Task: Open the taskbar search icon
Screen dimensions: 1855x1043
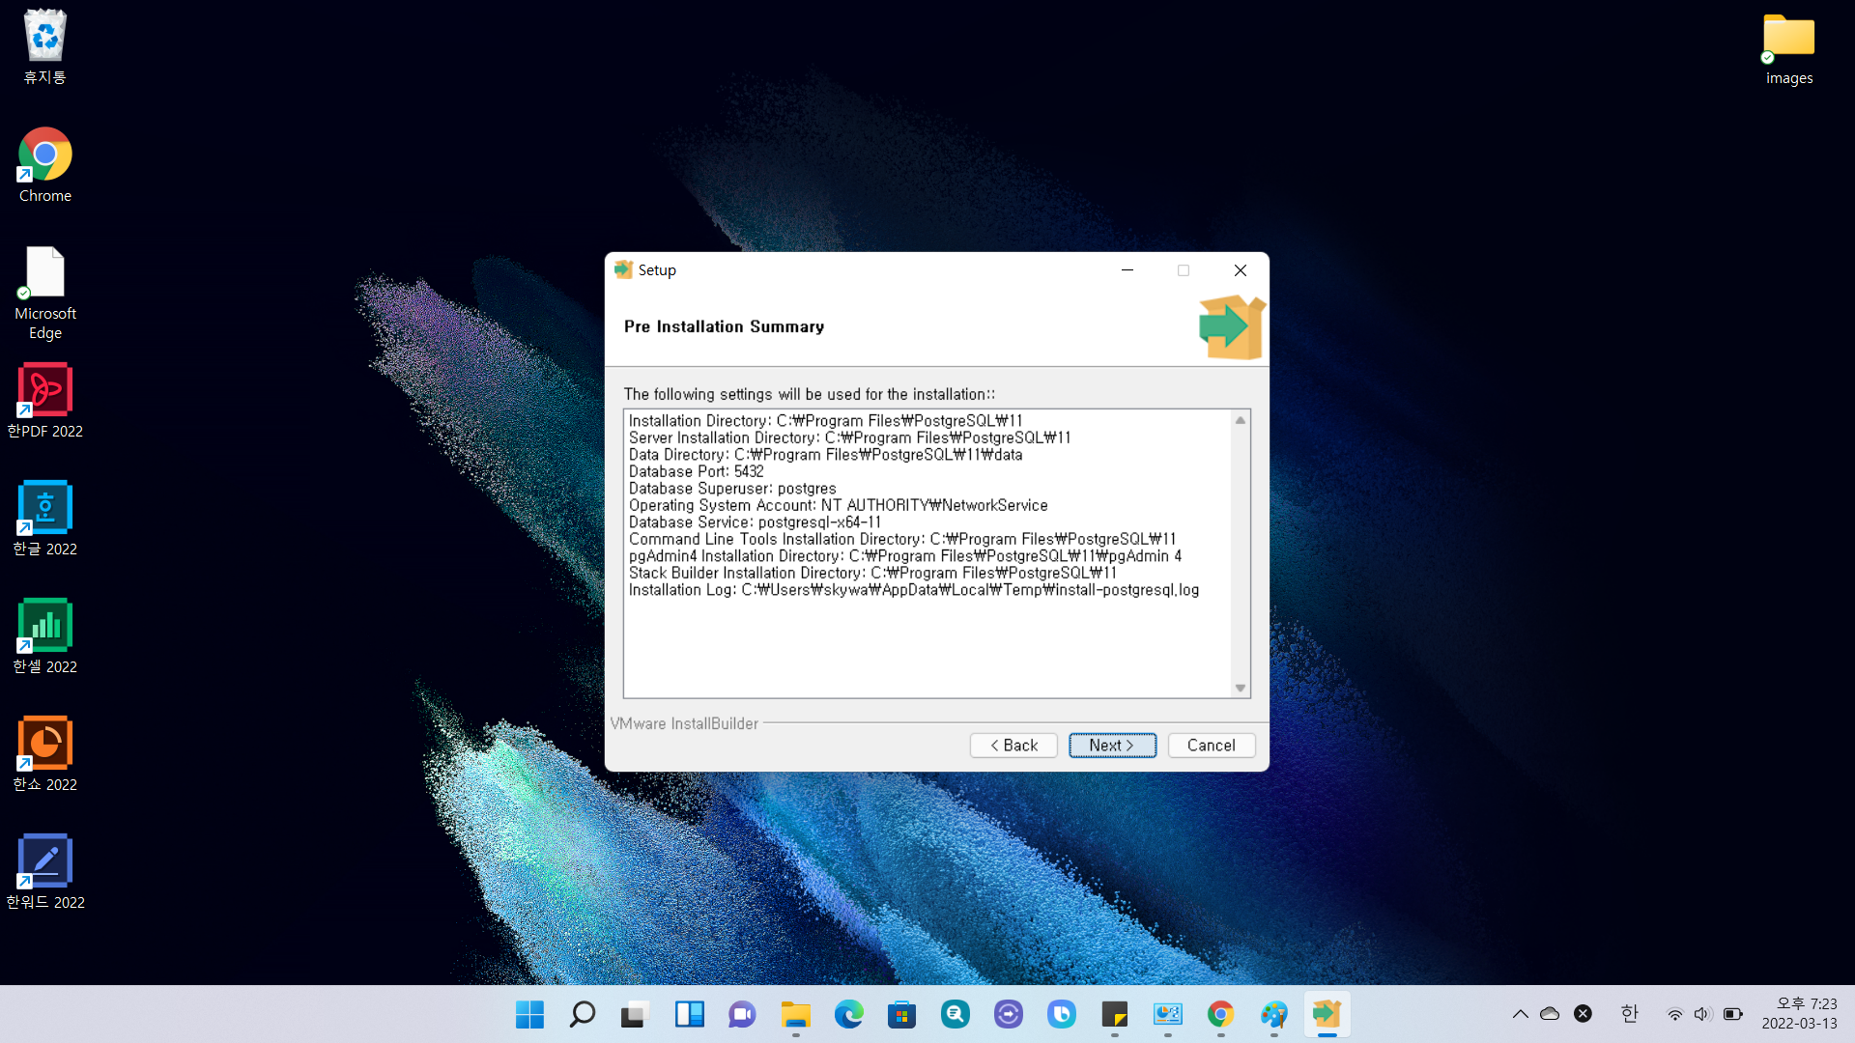Action: [583, 1014]
